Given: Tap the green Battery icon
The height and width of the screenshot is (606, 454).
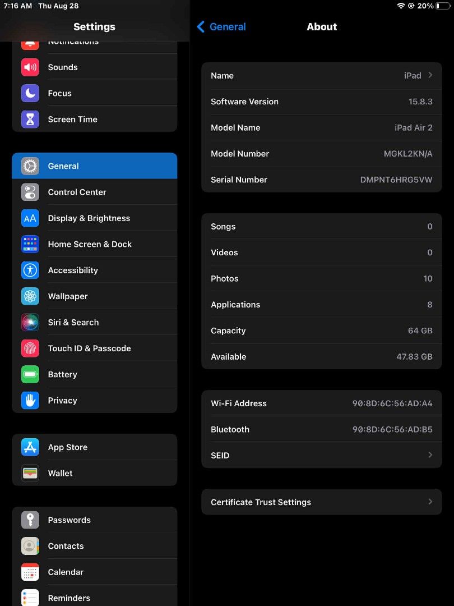Looking at the screenshot, I should point(30,374).
